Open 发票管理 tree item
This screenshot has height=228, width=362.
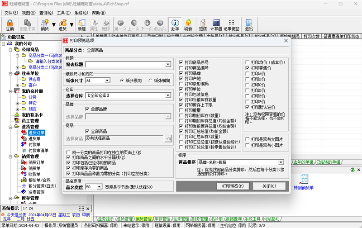point(36,192)
